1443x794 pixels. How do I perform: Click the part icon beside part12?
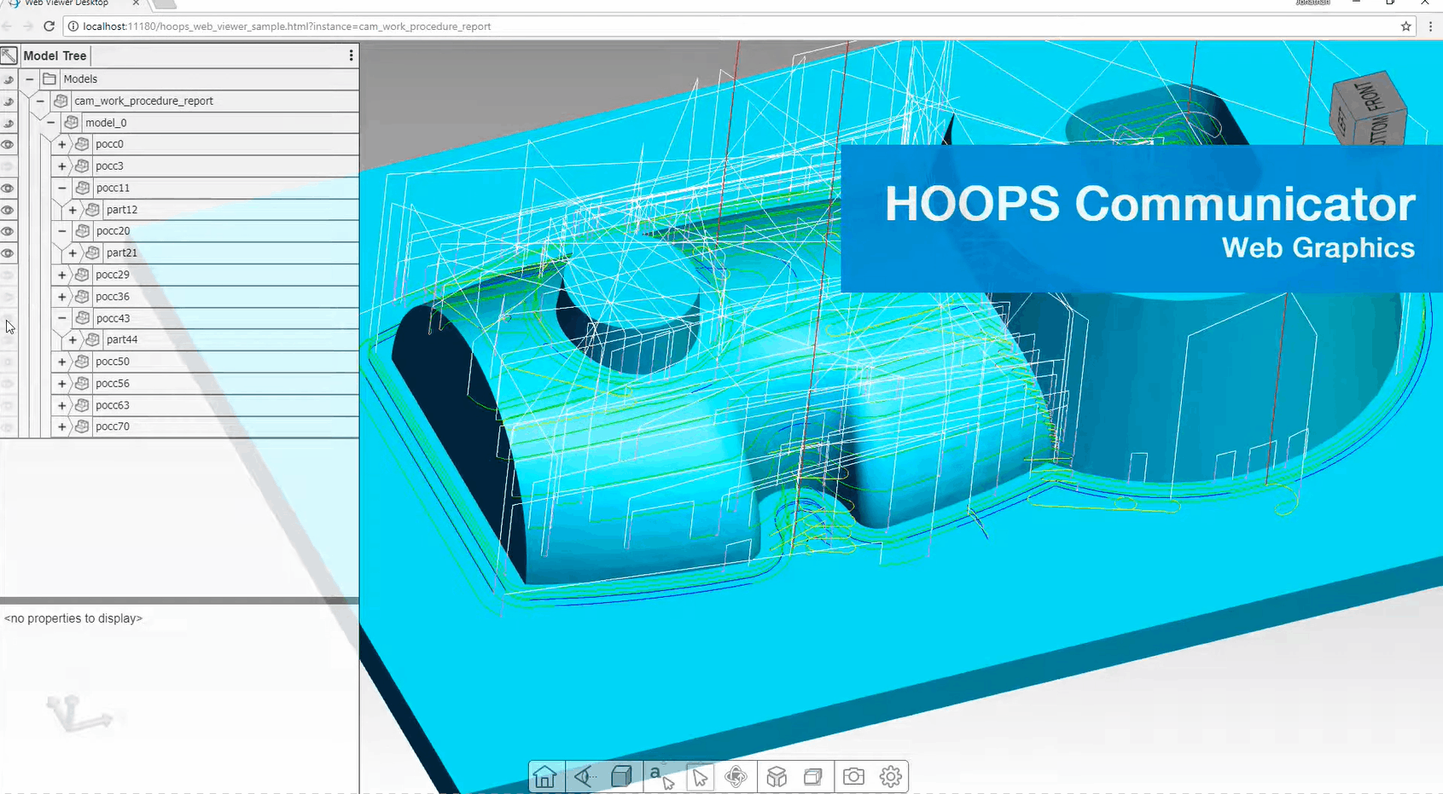coord(93,209)
